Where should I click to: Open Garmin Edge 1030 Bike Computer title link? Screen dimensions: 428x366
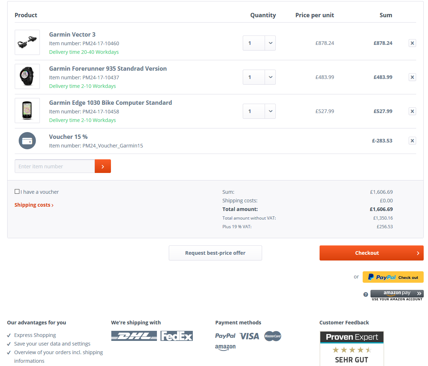coord(110,103)
